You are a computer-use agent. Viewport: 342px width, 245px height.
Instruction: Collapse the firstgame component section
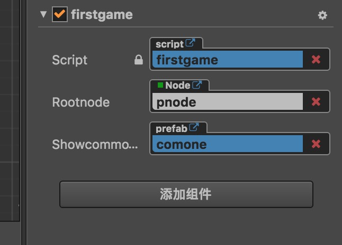43,15
